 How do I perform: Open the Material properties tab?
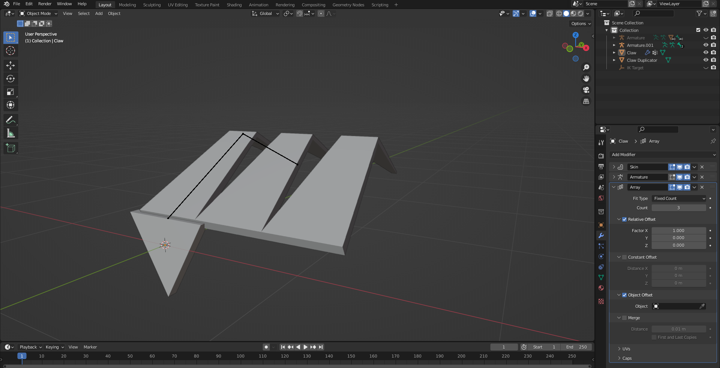tap(601, 288)
